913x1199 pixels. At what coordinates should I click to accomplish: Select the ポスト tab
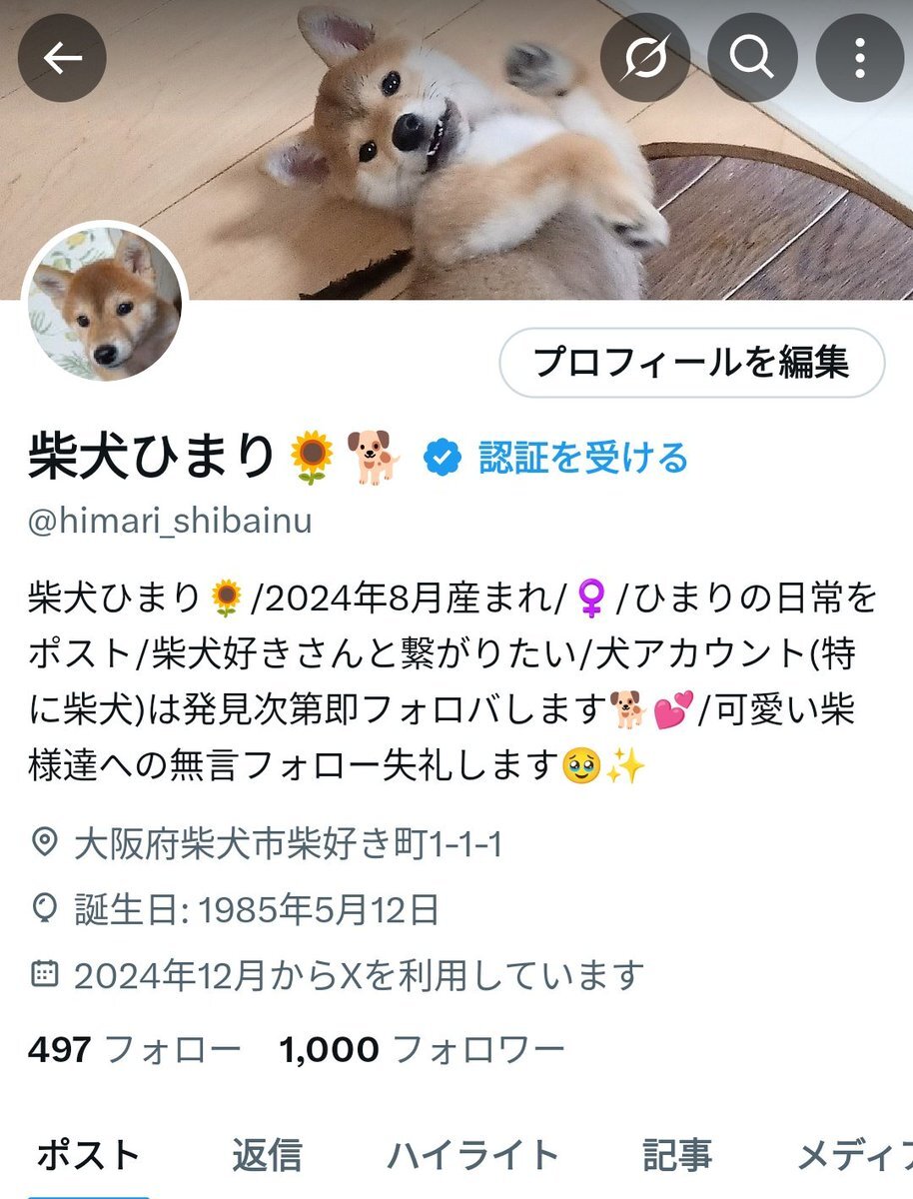88,1155
